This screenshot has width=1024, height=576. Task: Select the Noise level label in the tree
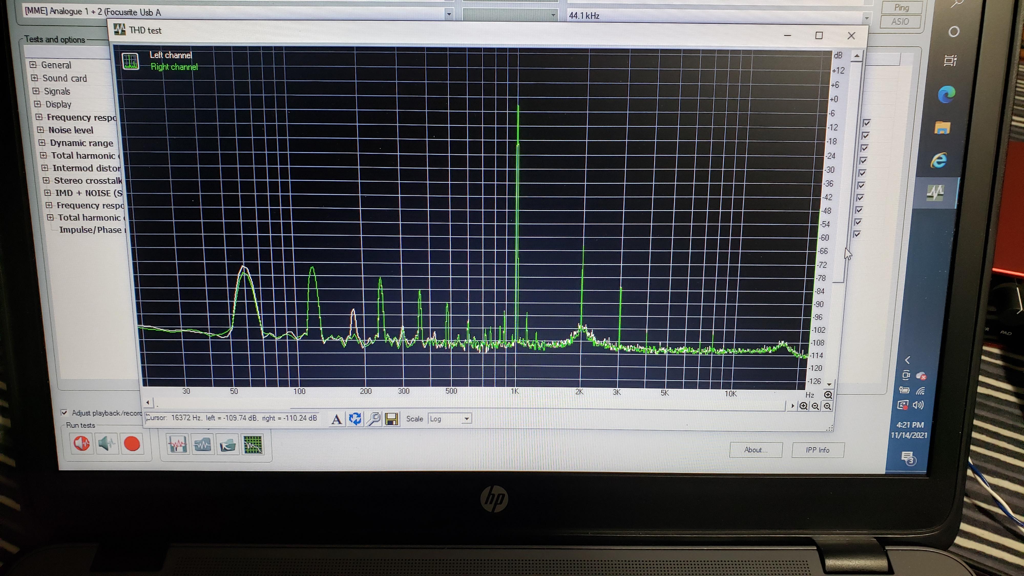pyautogui.click(x=71, y=130)
